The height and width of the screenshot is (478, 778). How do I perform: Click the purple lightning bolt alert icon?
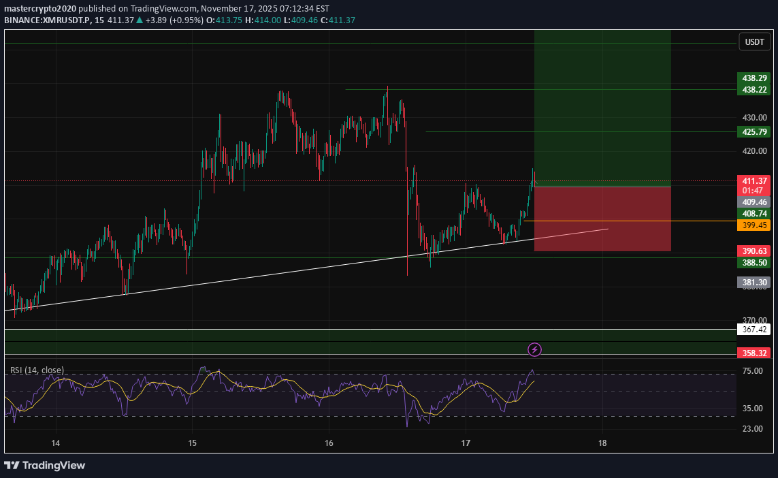pos(535,350)
